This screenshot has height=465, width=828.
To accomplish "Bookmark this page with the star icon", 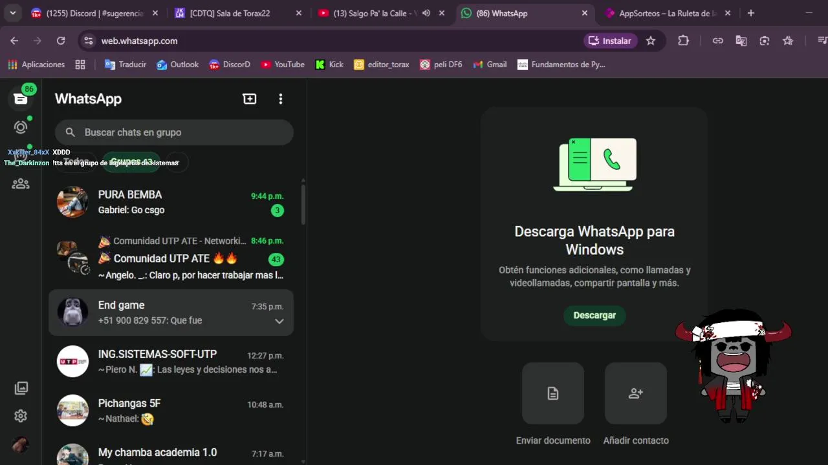I will click(651, 41).
